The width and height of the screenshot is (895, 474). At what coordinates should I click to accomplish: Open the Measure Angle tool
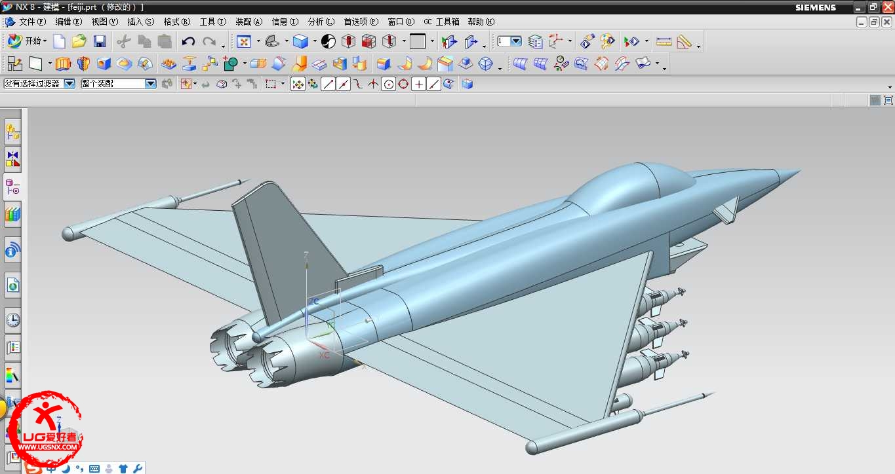coord(685,42)
